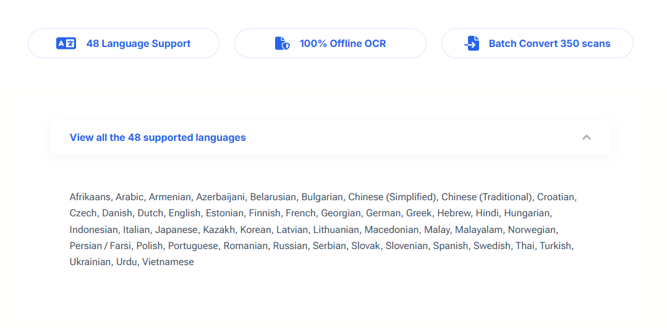Image resolution: width=667 pixels, height=330 pixels.
Task: Click 'Norwegian' in the language list
Action: point(532,230)
